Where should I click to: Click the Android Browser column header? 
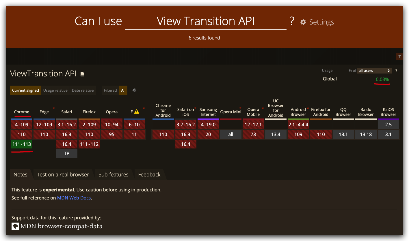pos(298,112)
